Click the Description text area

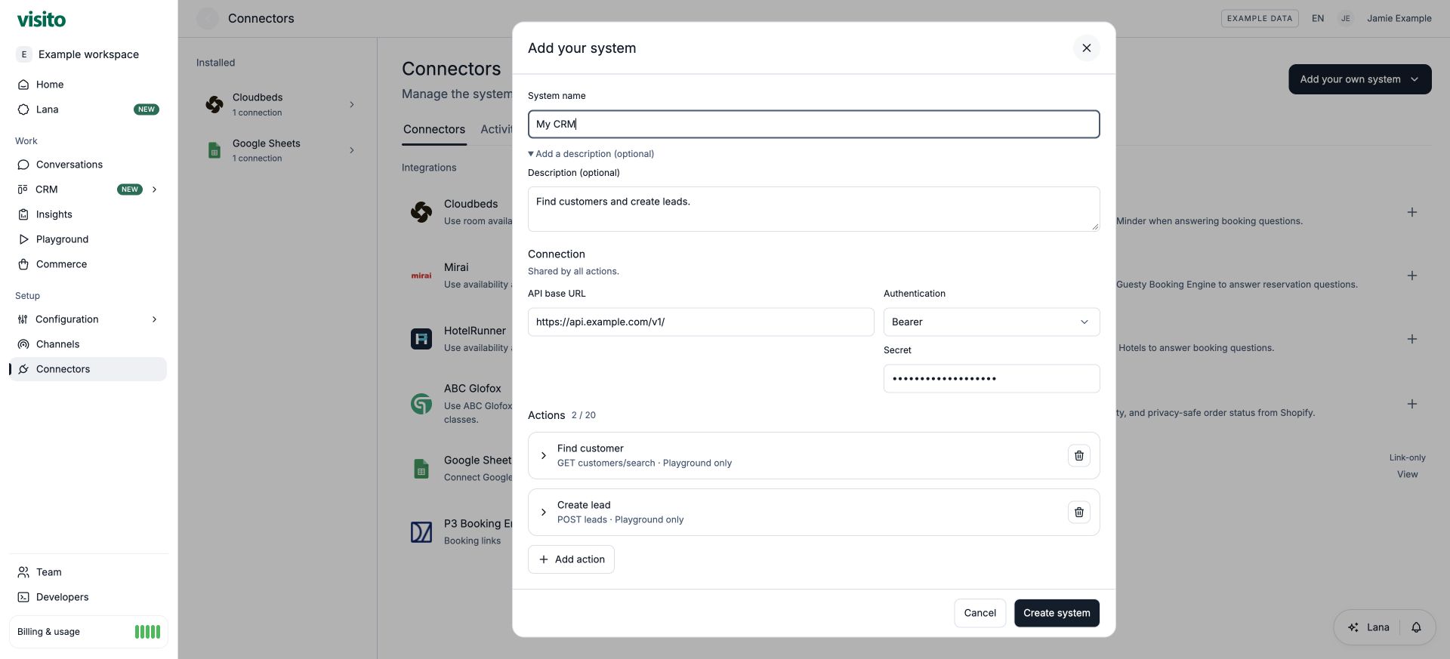coord(813,209)
